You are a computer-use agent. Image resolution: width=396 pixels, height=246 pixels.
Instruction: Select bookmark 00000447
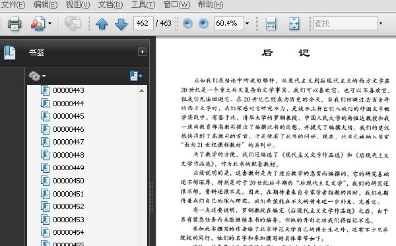click(x=69, y=142)
